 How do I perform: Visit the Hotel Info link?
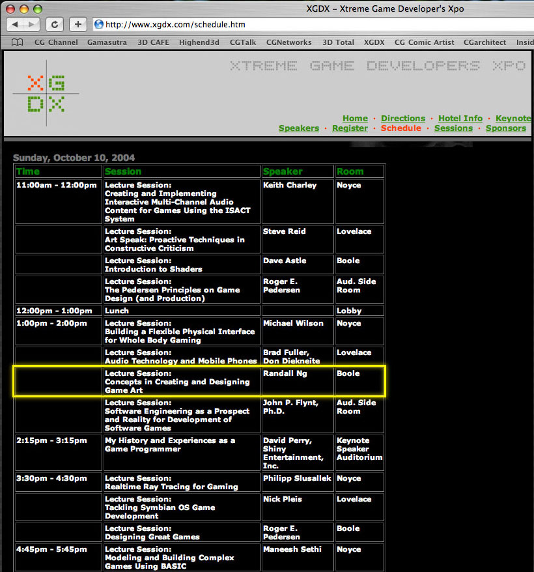pos(460,118)
